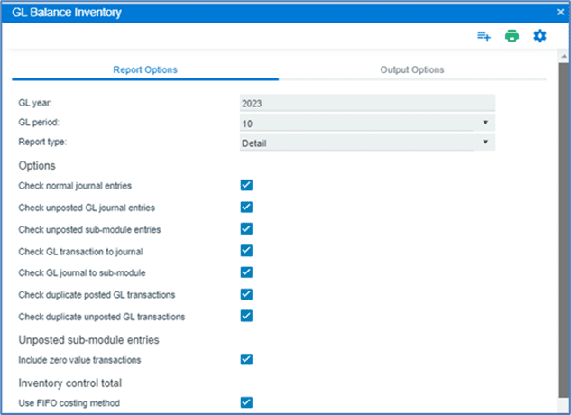Click the add list icon in toolbar
This screenshot has width=571, height=415.
pyautogui.click(x=484, y=36)
